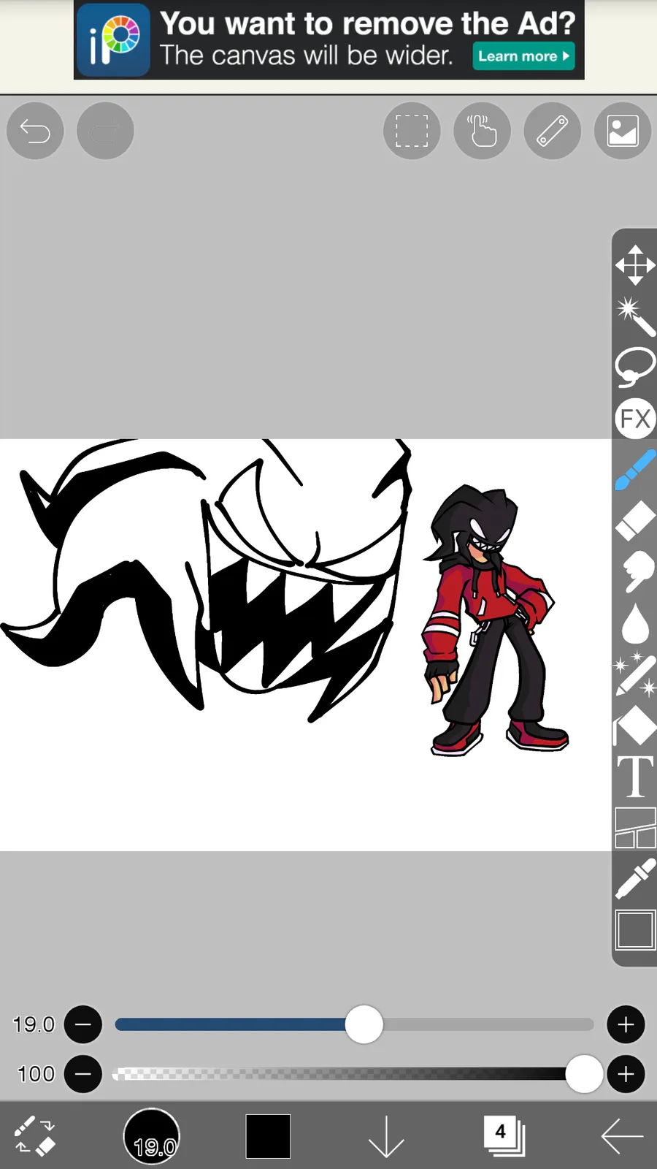
Task: Open the material image icon
Action: coord(622,131)
